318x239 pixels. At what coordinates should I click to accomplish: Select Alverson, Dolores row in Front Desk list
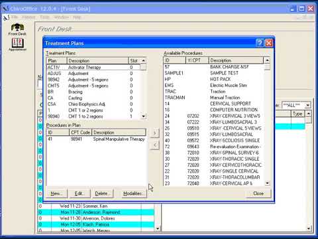[x=96, y=218]
